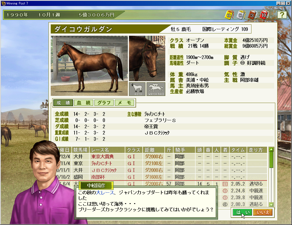Click the green scrollbar thumb in race list

coord(271,160)
